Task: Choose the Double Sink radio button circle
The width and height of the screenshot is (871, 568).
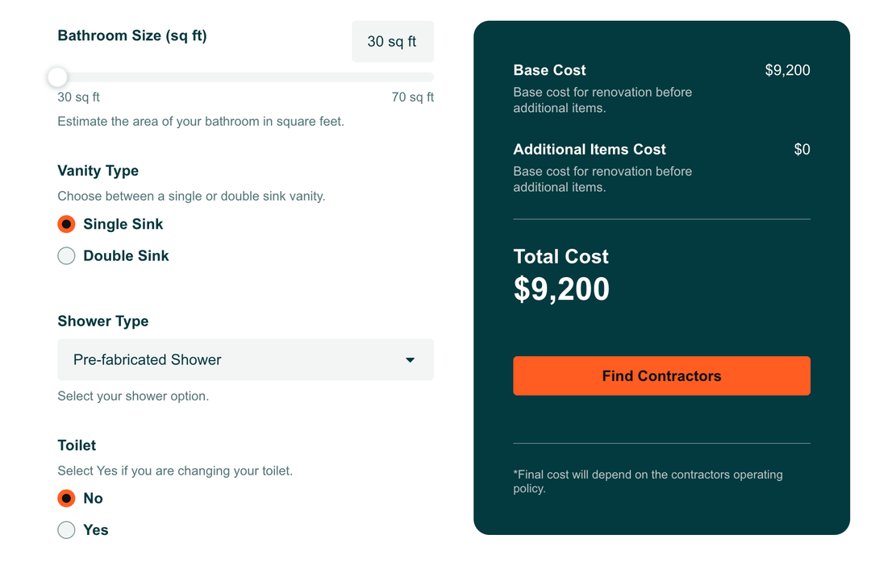Action: pyautogui.click(x=66, y=256)
